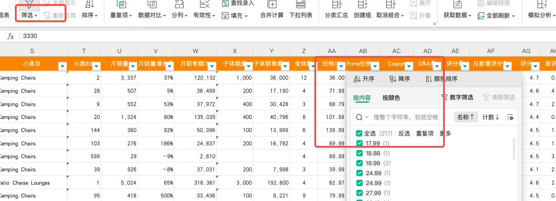The image size is (556, 201).
Task: Select column W header
Action: click(196, 51)
